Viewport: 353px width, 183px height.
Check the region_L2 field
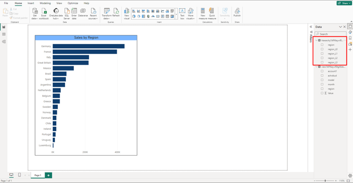pyautogui.click(x=322, y=58)
